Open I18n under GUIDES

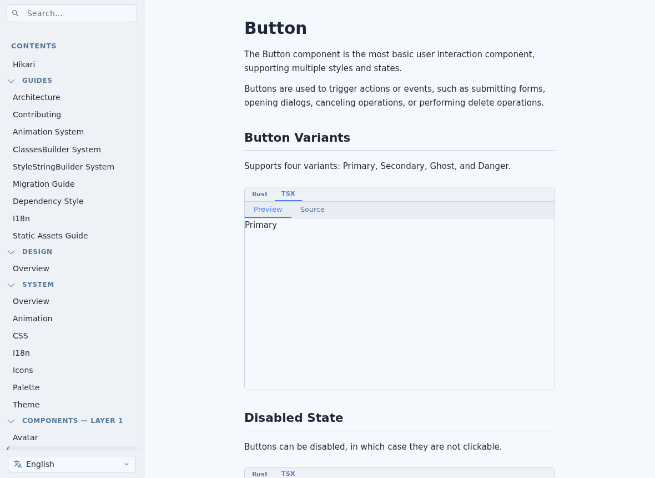21,218
